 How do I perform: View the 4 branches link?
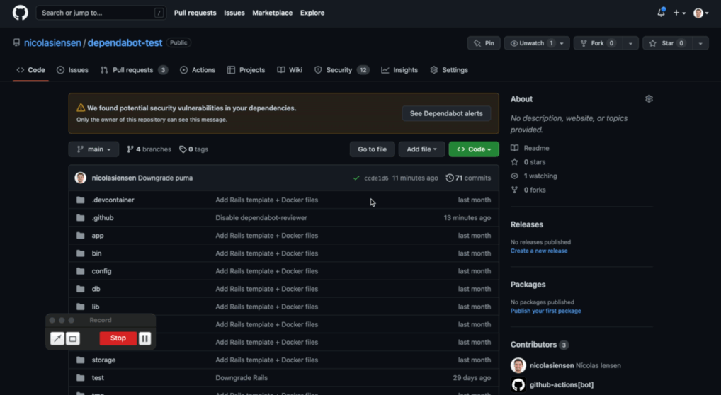[x=149, y=149]
